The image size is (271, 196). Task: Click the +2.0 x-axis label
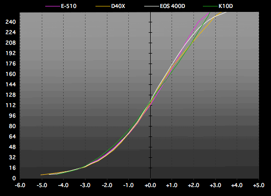tap(193, 186)
